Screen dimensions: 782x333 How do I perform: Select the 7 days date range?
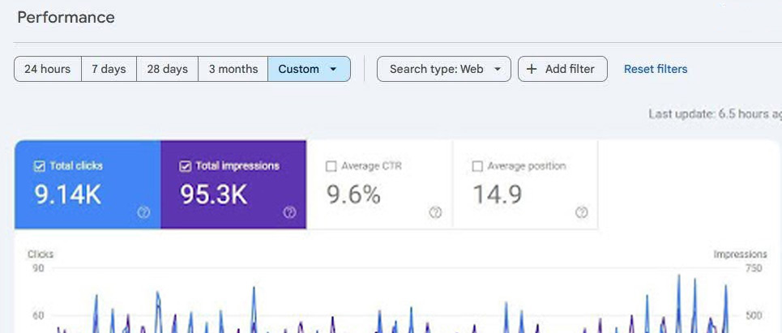click(x=109, y=70)
